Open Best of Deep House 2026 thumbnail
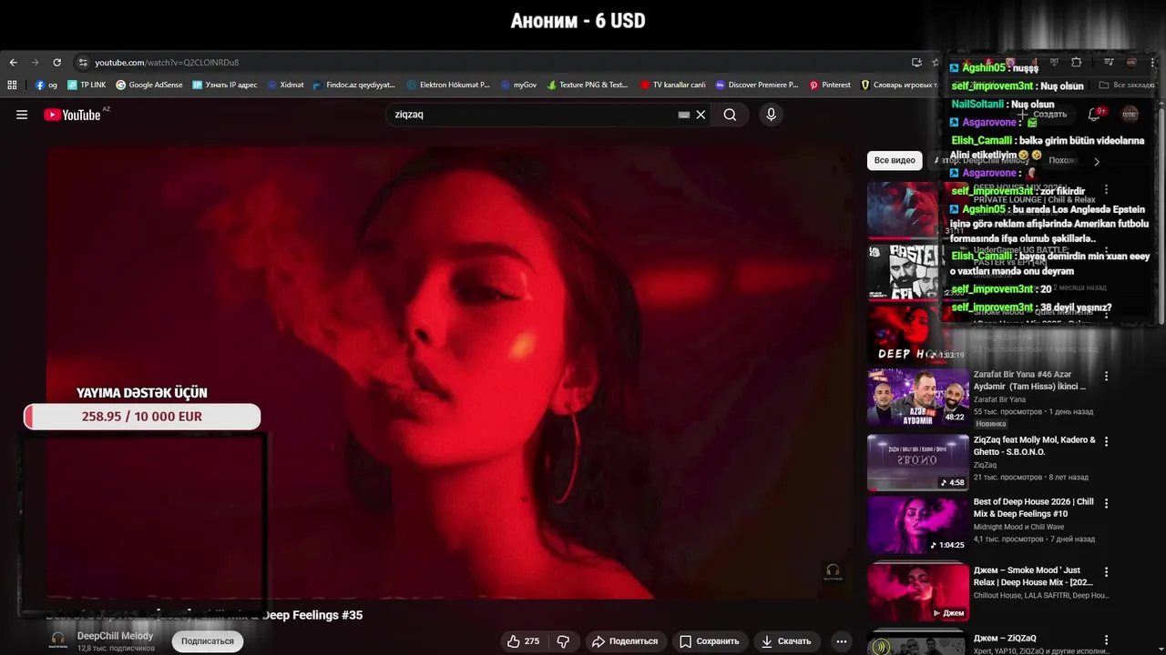Image resolution: width=1166 pixels, height=655 pixels. pyautogui.click(x=917, y=524)
